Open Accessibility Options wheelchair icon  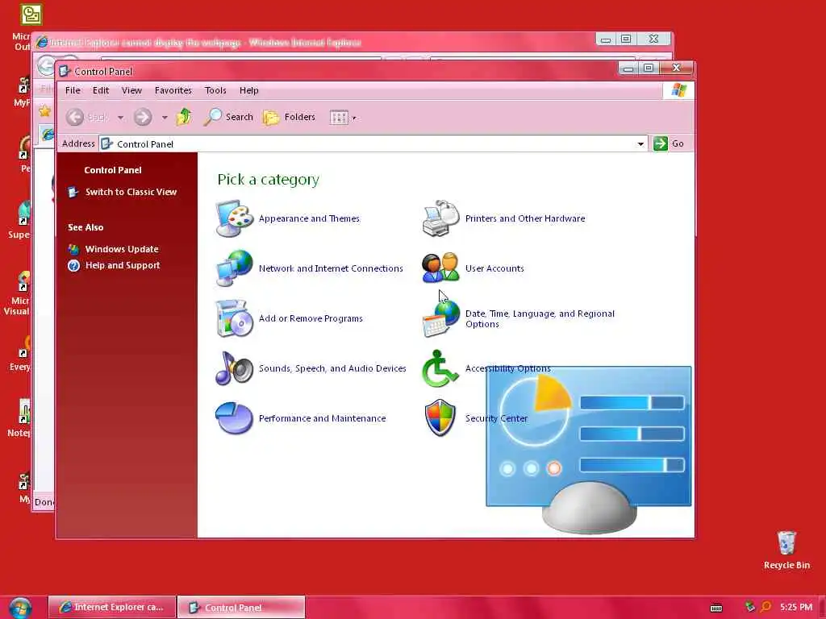[x=440, y=368]
